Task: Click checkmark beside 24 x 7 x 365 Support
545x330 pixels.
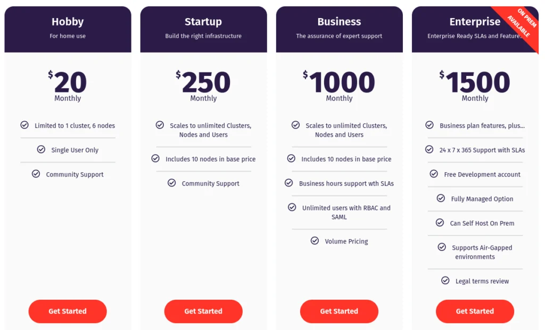Action: tap(429, 149)
